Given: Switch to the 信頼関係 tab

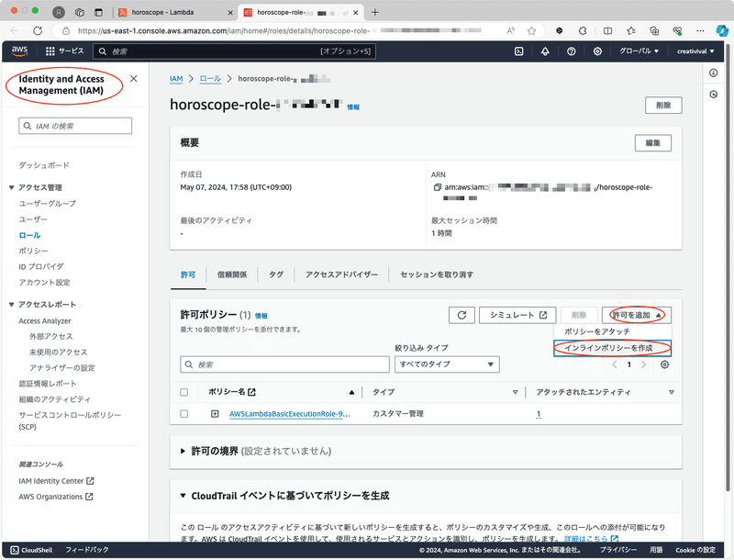Looking at the screenshot, I should pos(232,274).
